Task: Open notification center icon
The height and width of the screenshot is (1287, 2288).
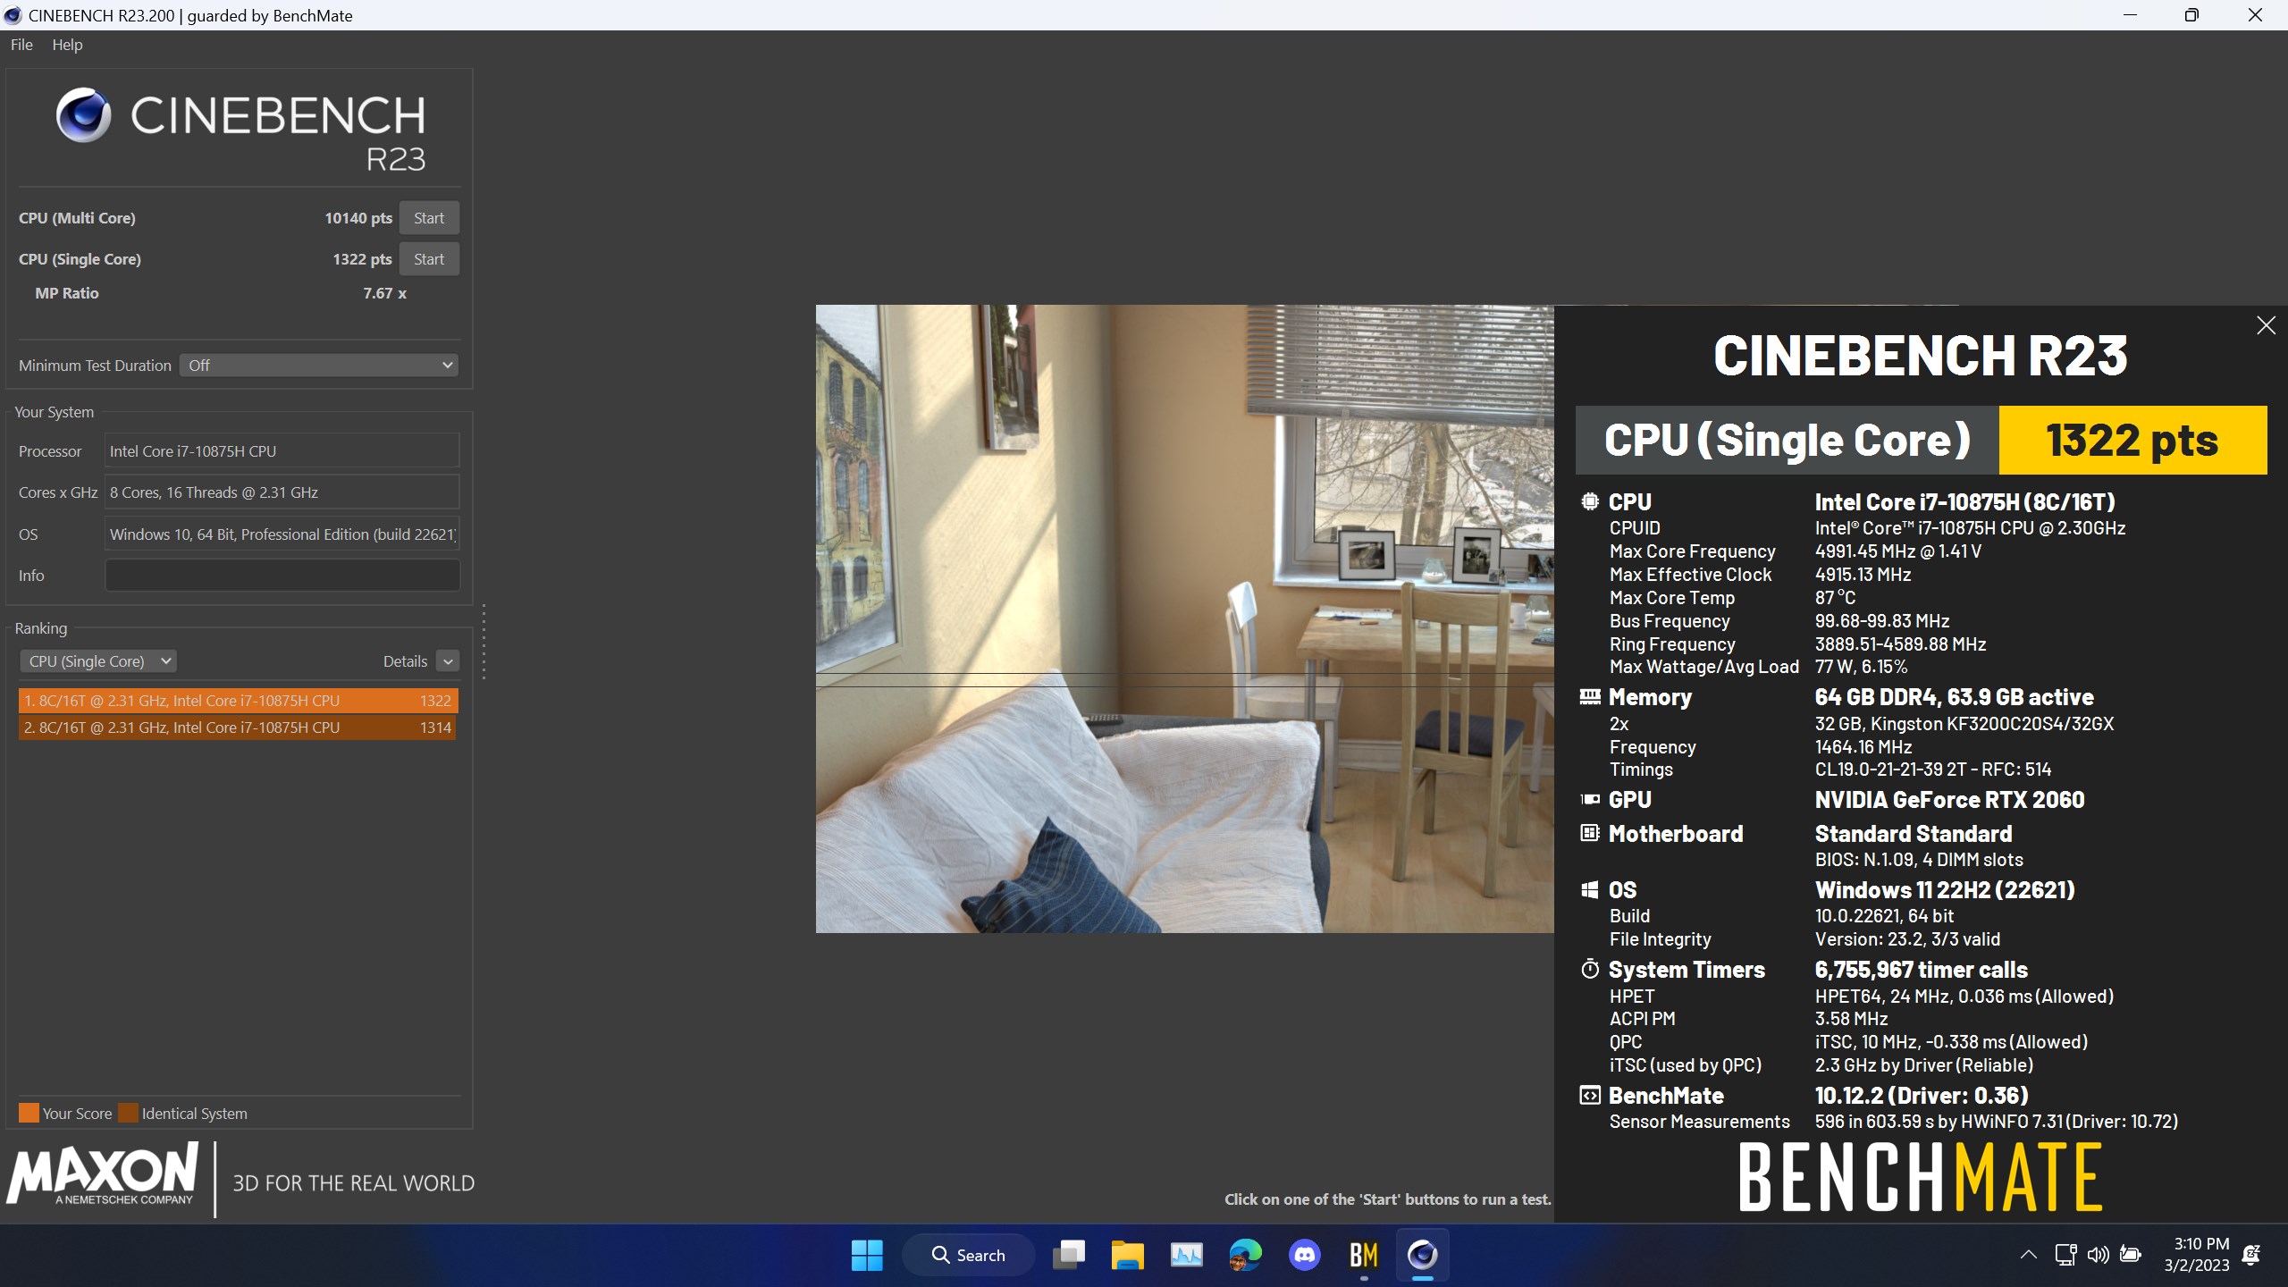Action: coord(2252,1255)
